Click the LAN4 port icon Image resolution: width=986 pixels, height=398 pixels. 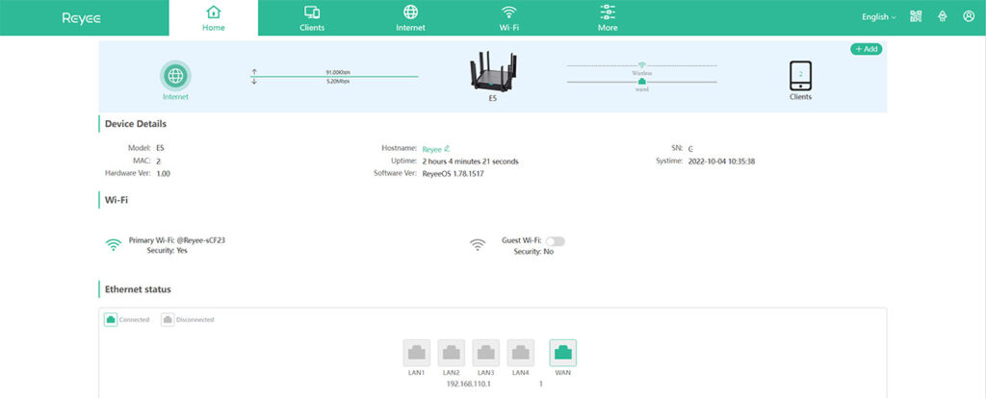click(x=521, y=353)
